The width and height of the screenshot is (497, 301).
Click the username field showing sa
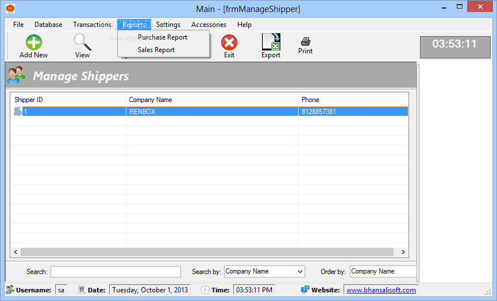[x=61, y=290]
